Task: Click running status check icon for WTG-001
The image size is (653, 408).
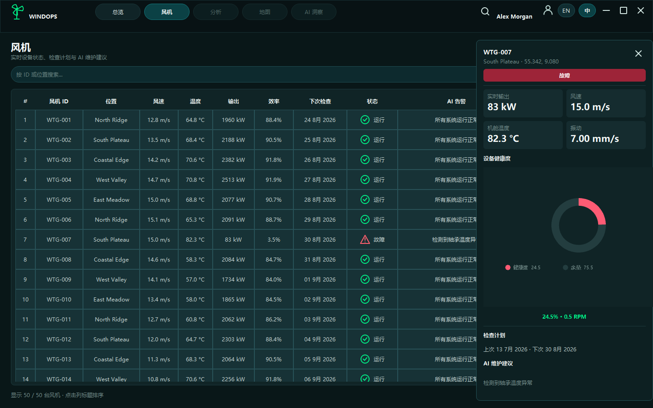Action: click(x=365, y=120)
